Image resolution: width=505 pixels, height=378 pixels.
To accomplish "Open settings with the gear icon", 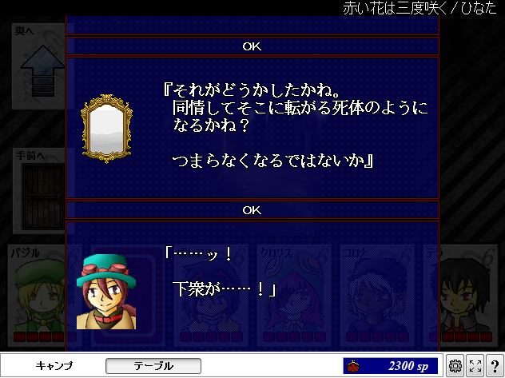I will [x=455, y=366].
